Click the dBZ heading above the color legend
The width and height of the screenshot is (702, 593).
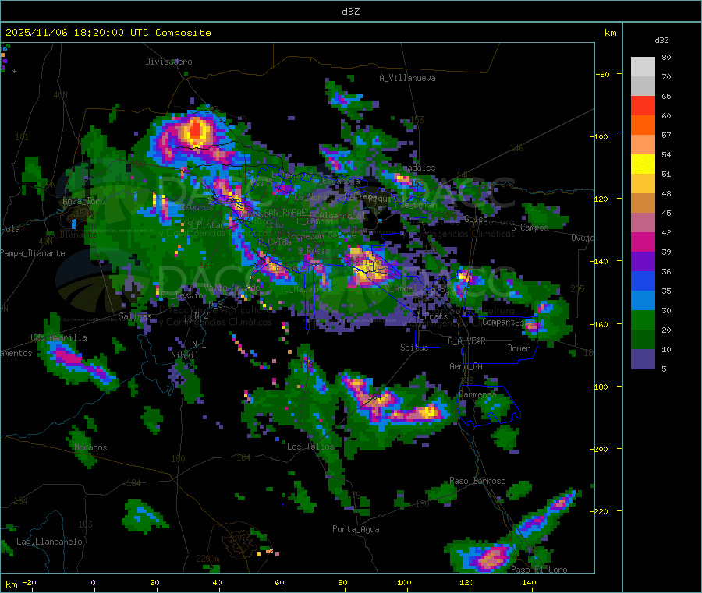[661, 41]
